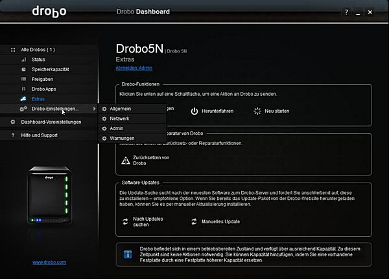Screen dimensions: 389x279
Task: Close the Drobo Dashboard window
Action: pos(370,12)
